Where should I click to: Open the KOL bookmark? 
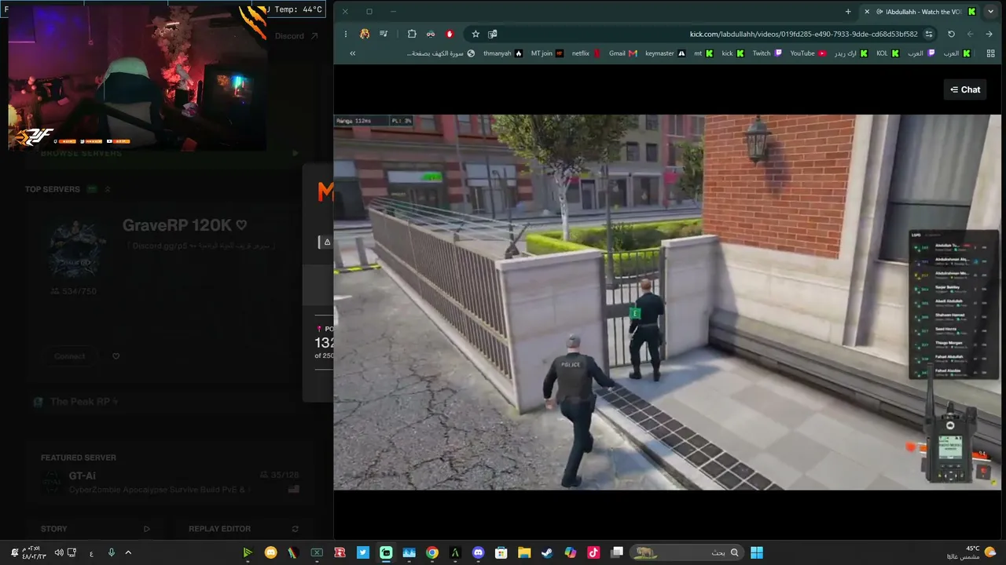coord(888,53)
